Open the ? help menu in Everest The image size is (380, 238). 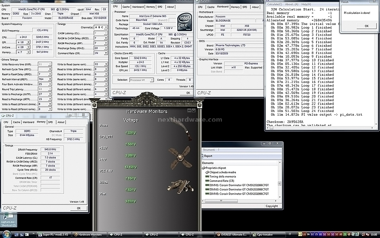point(219,150)
